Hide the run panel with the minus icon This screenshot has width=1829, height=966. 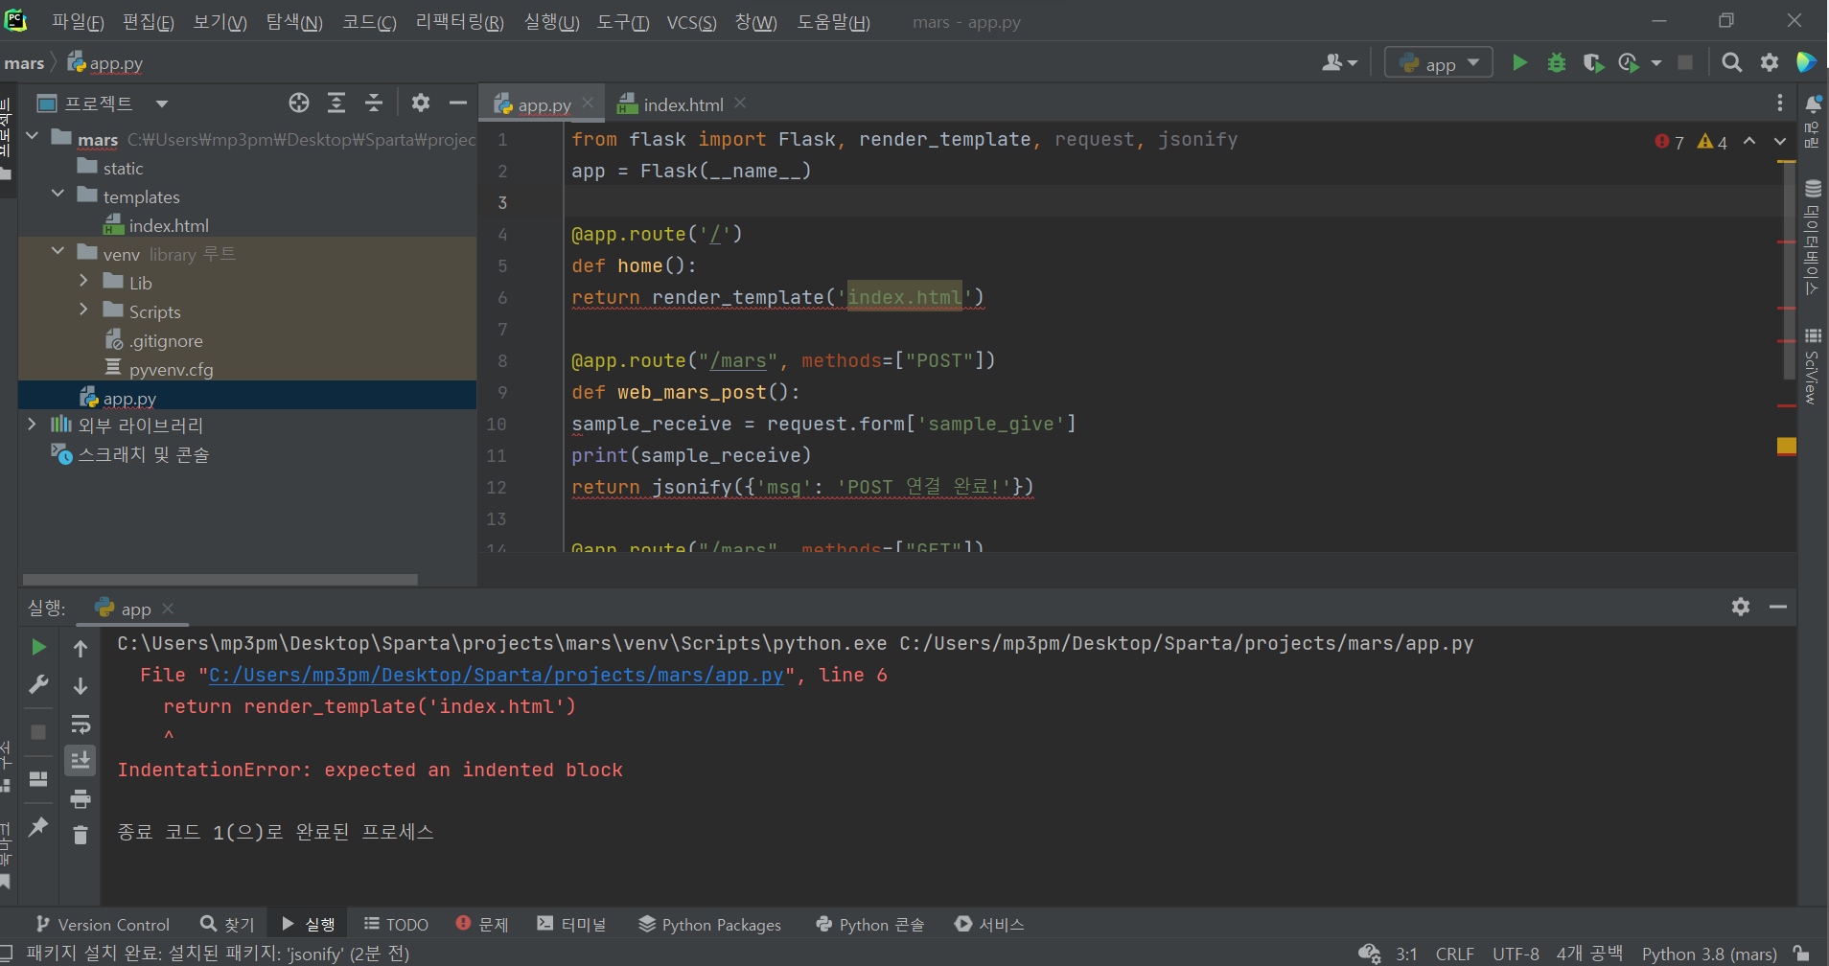pos(1778,607)
